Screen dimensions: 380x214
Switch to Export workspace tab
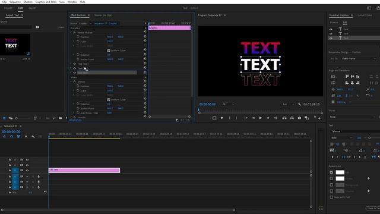point(32,8)
